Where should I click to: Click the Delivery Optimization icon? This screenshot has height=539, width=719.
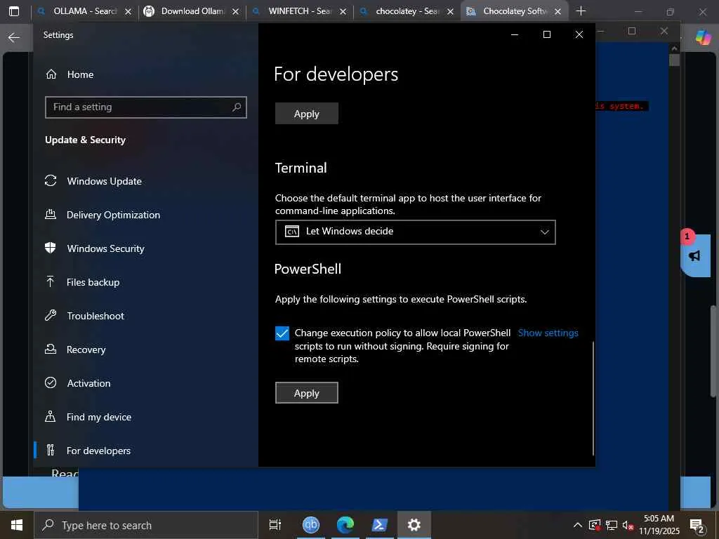51,214
